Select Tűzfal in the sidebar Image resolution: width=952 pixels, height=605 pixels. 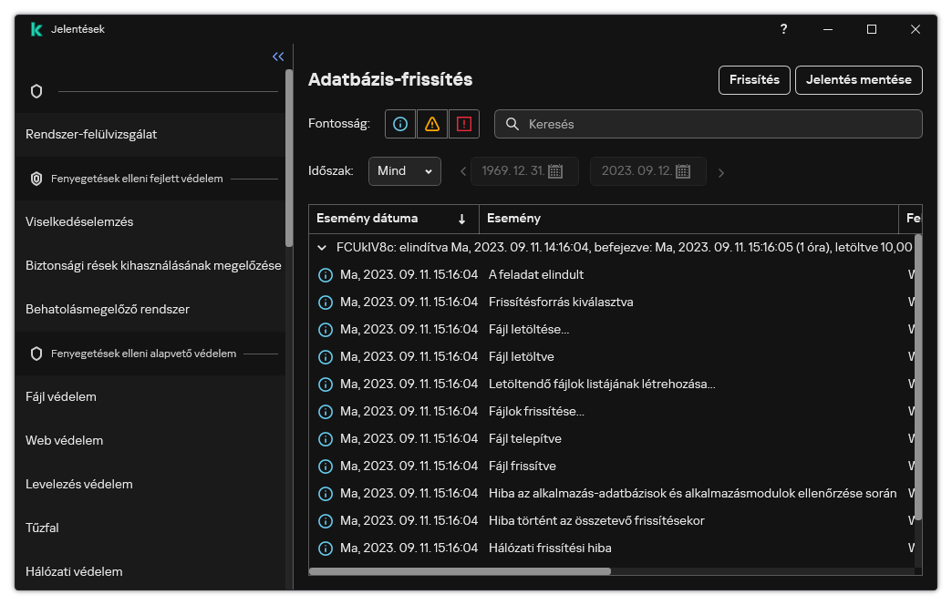point(42,528)
